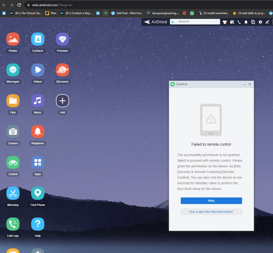The image size is (273, 253).
Task: Open the settings gear in AirDroid toolbar
Action: 260,22
